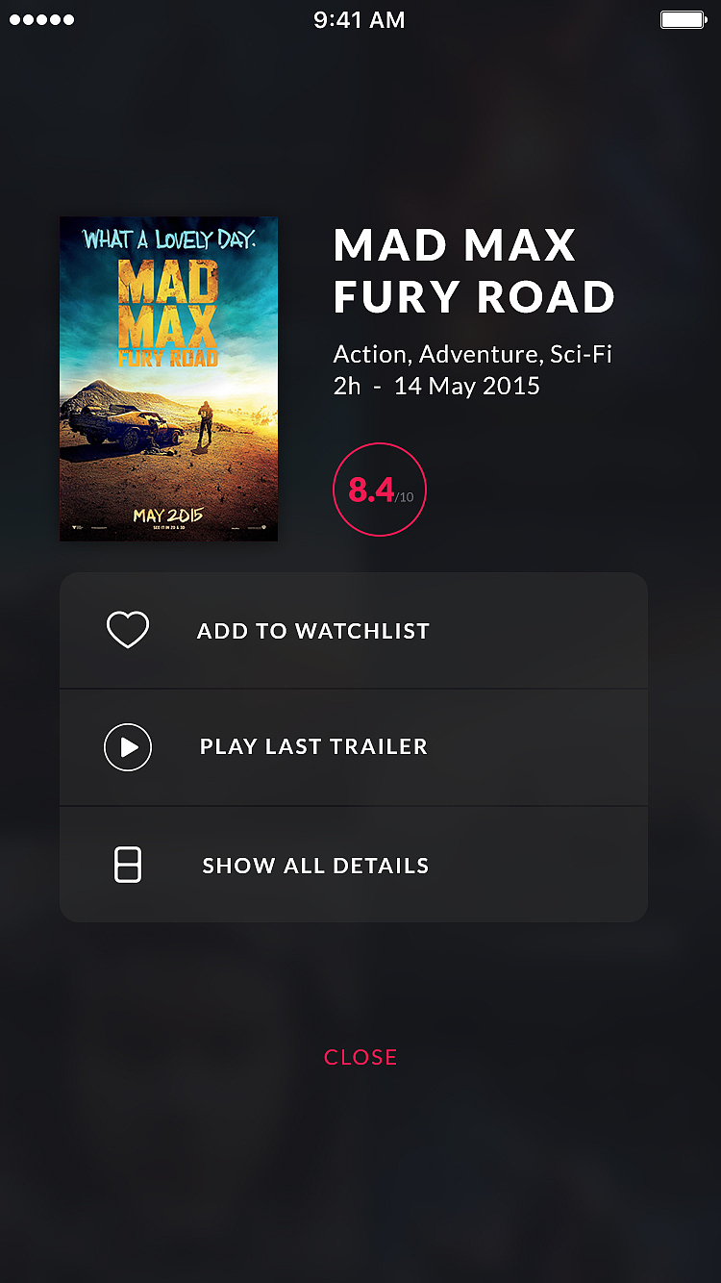Tap the heart icon for watchlist
Screen dimensions: 721x1283
pos(128,631)
